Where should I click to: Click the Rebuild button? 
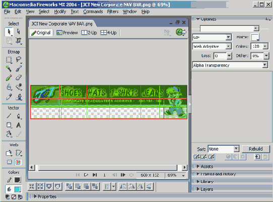tap(255, 149)
